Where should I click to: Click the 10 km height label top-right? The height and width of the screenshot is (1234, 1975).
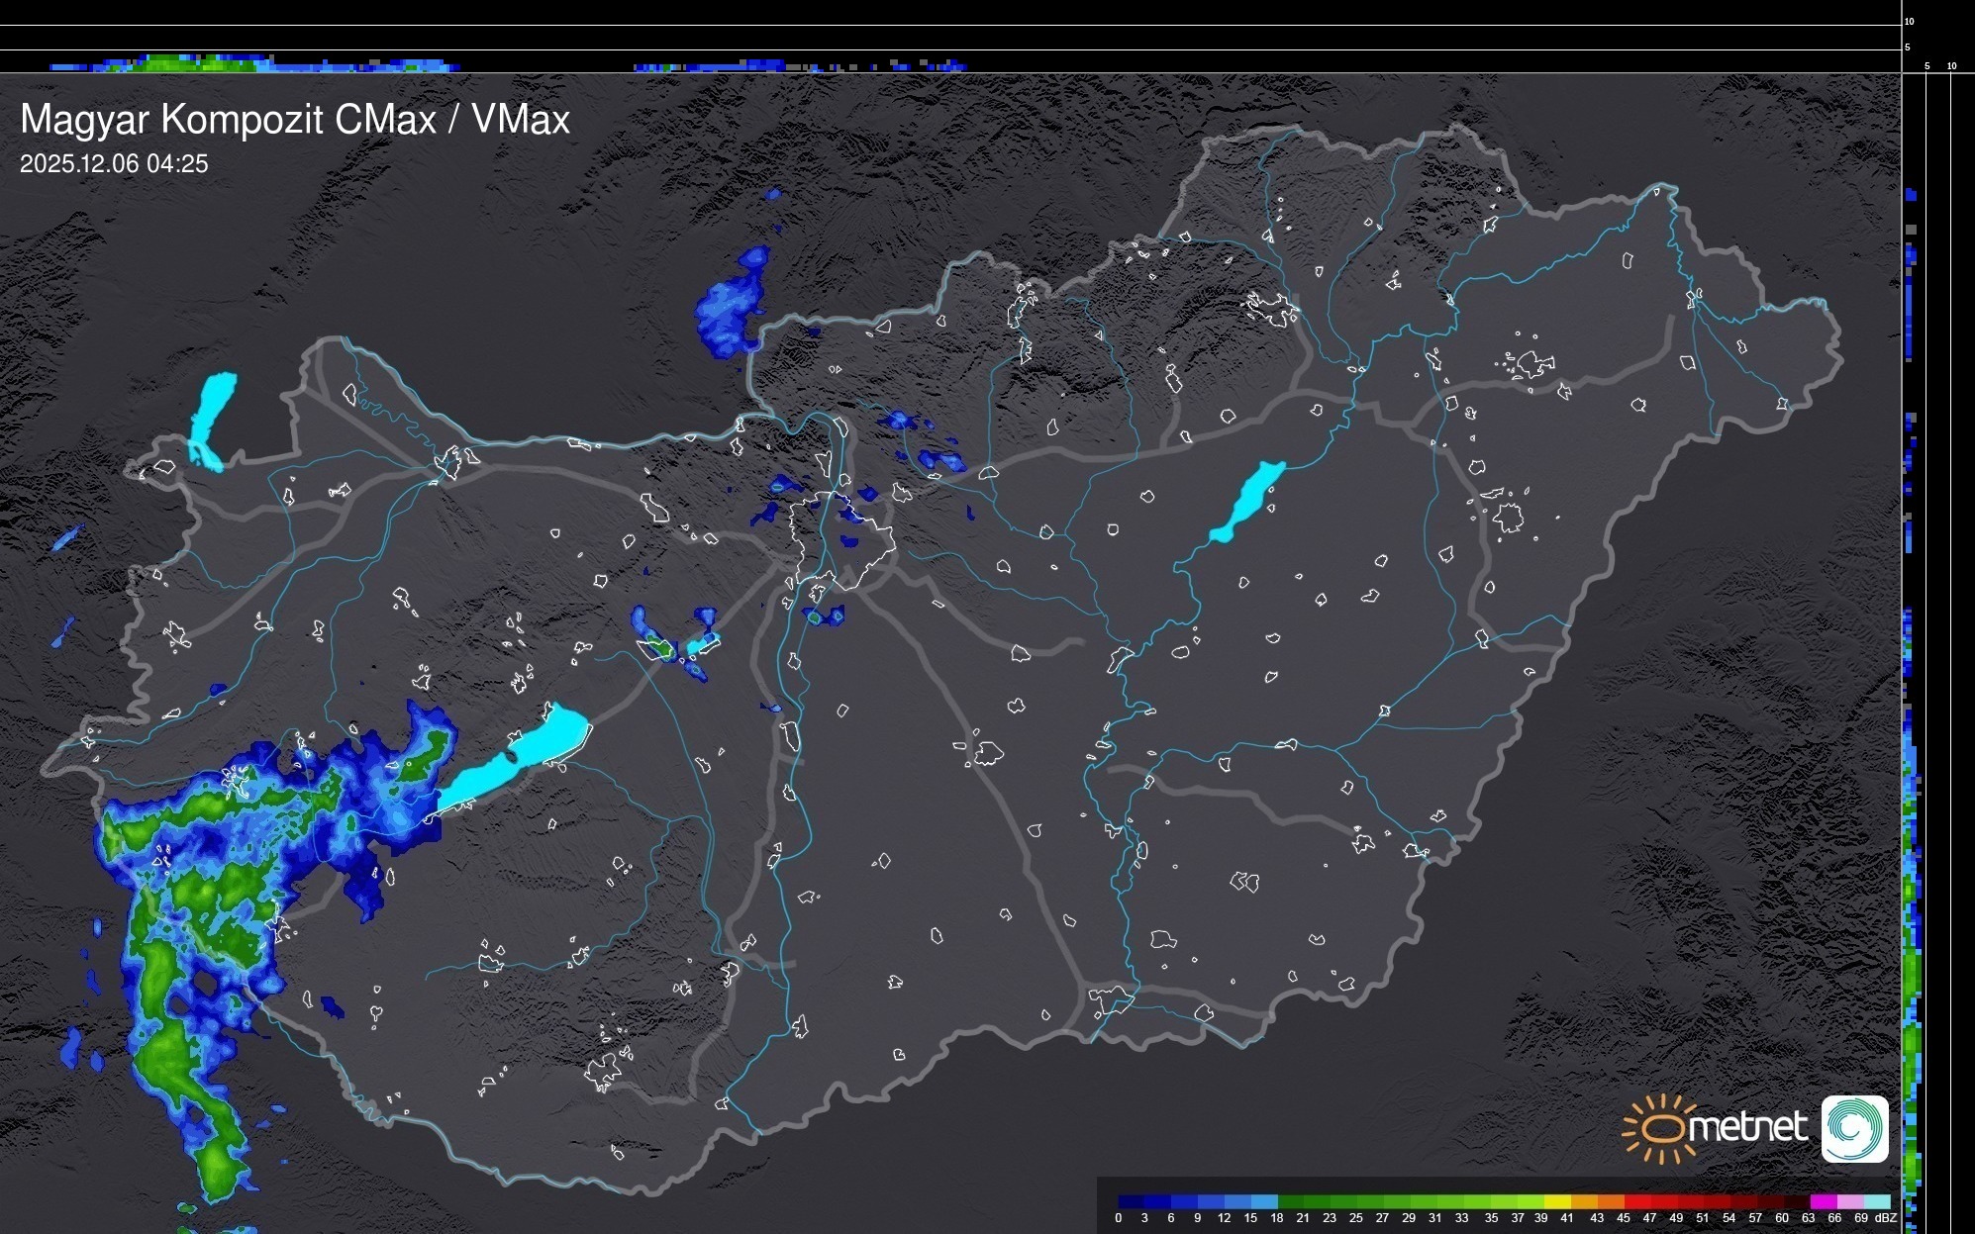click(x=1910, y=21)
